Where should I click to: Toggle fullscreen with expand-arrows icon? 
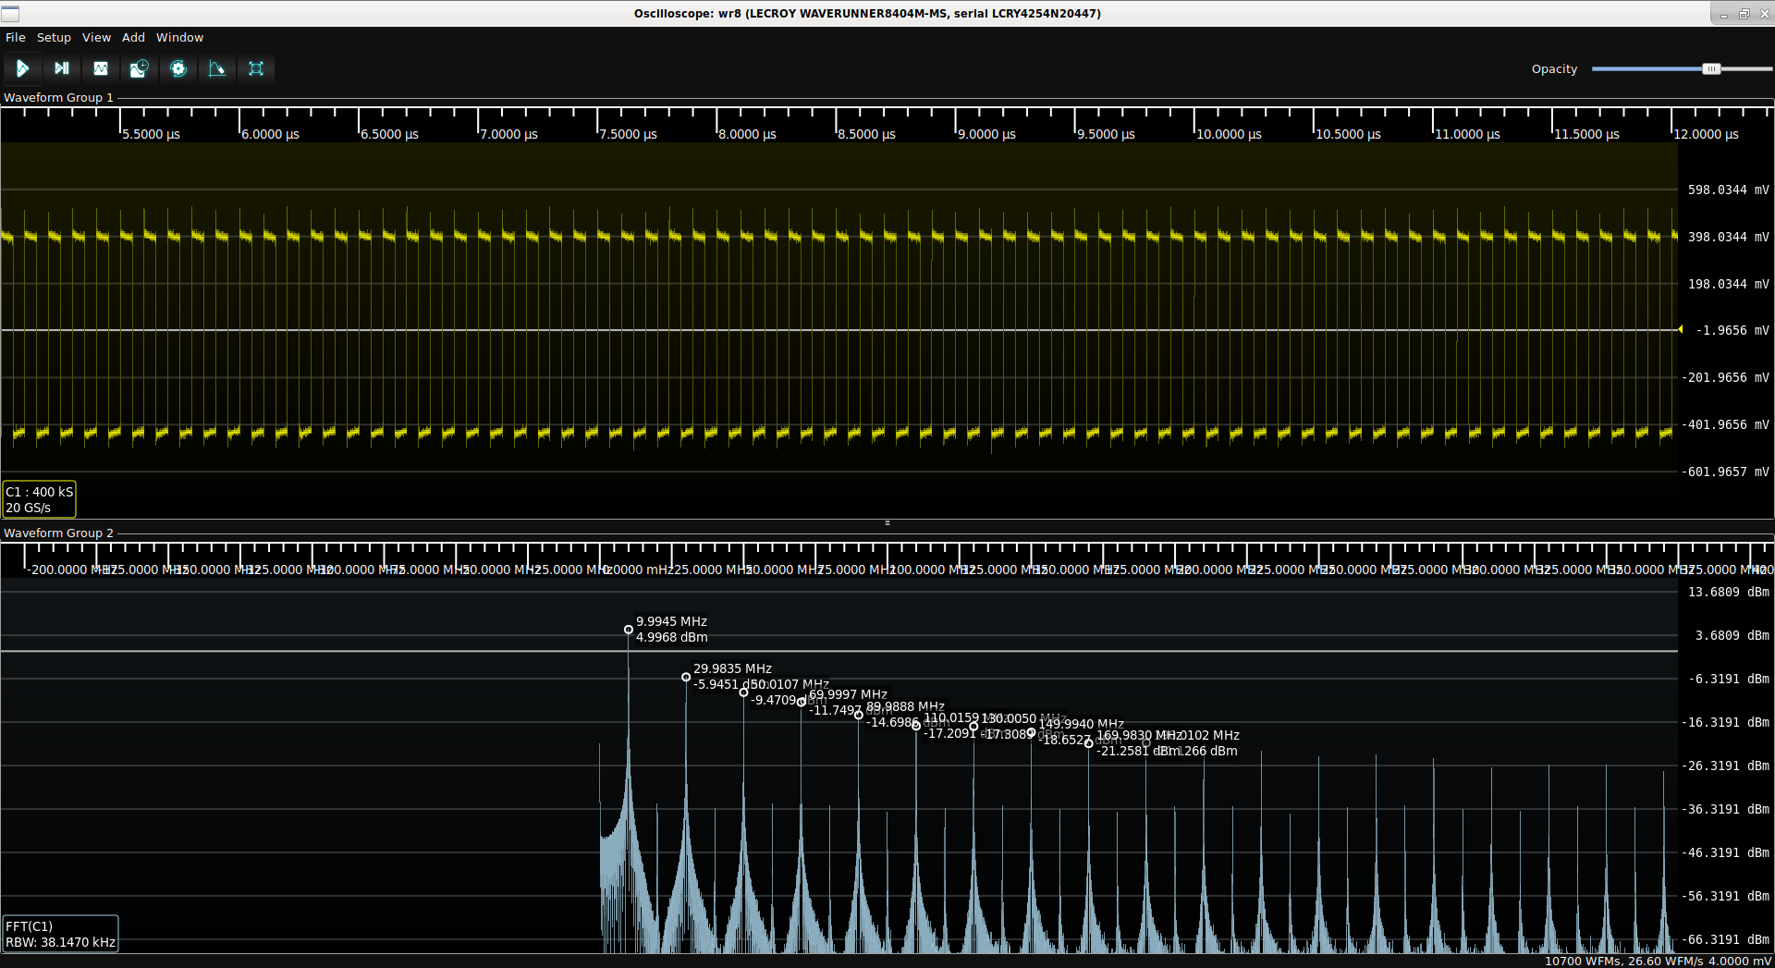point(256,68)
